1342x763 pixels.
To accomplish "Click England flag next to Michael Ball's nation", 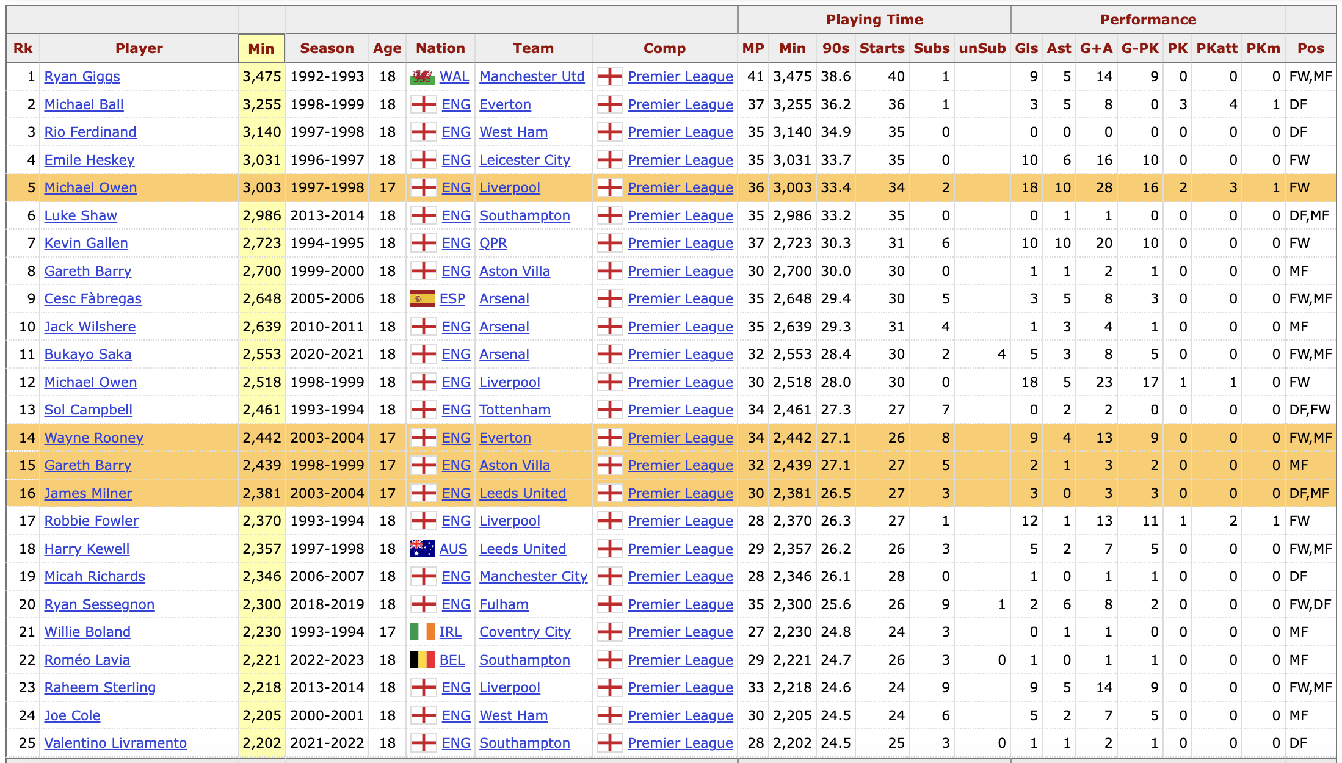I will tap(423, 105).
